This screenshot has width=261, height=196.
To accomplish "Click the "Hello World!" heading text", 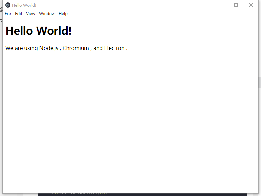I will click(x=38, y=31).
